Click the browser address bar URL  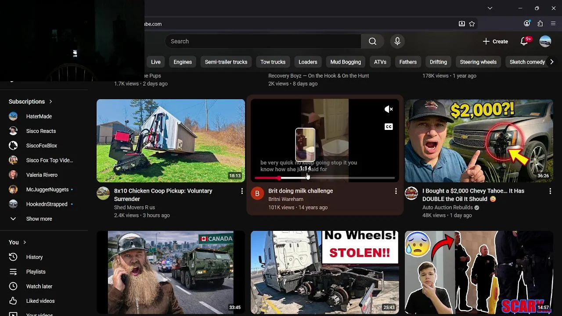(x=153, y=24)
